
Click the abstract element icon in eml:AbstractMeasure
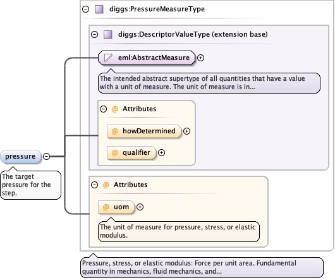[x=108, y=58]
